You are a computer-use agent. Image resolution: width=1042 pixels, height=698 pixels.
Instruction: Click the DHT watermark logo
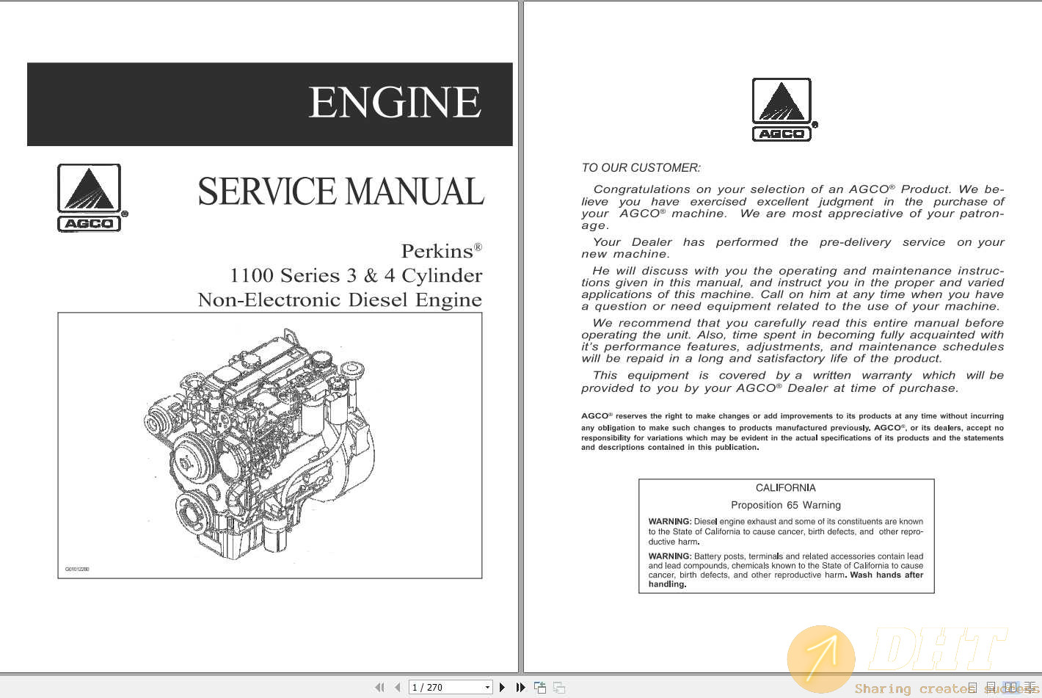pyautogui.click(x=822, y=657)
